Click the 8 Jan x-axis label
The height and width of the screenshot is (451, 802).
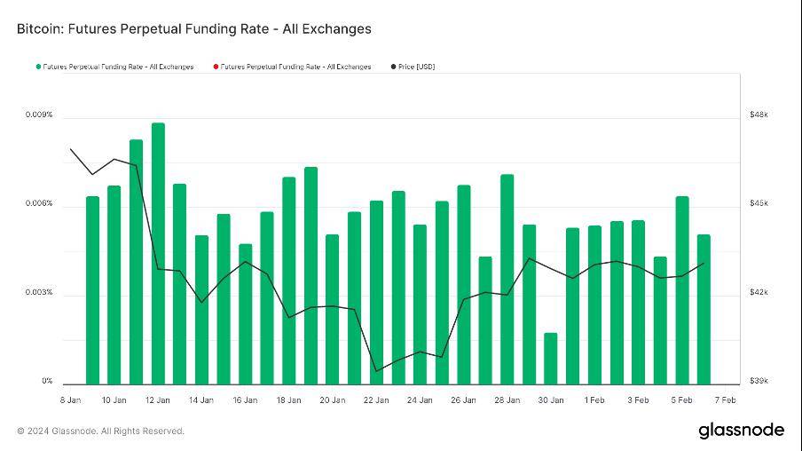(x=71, y=400)
